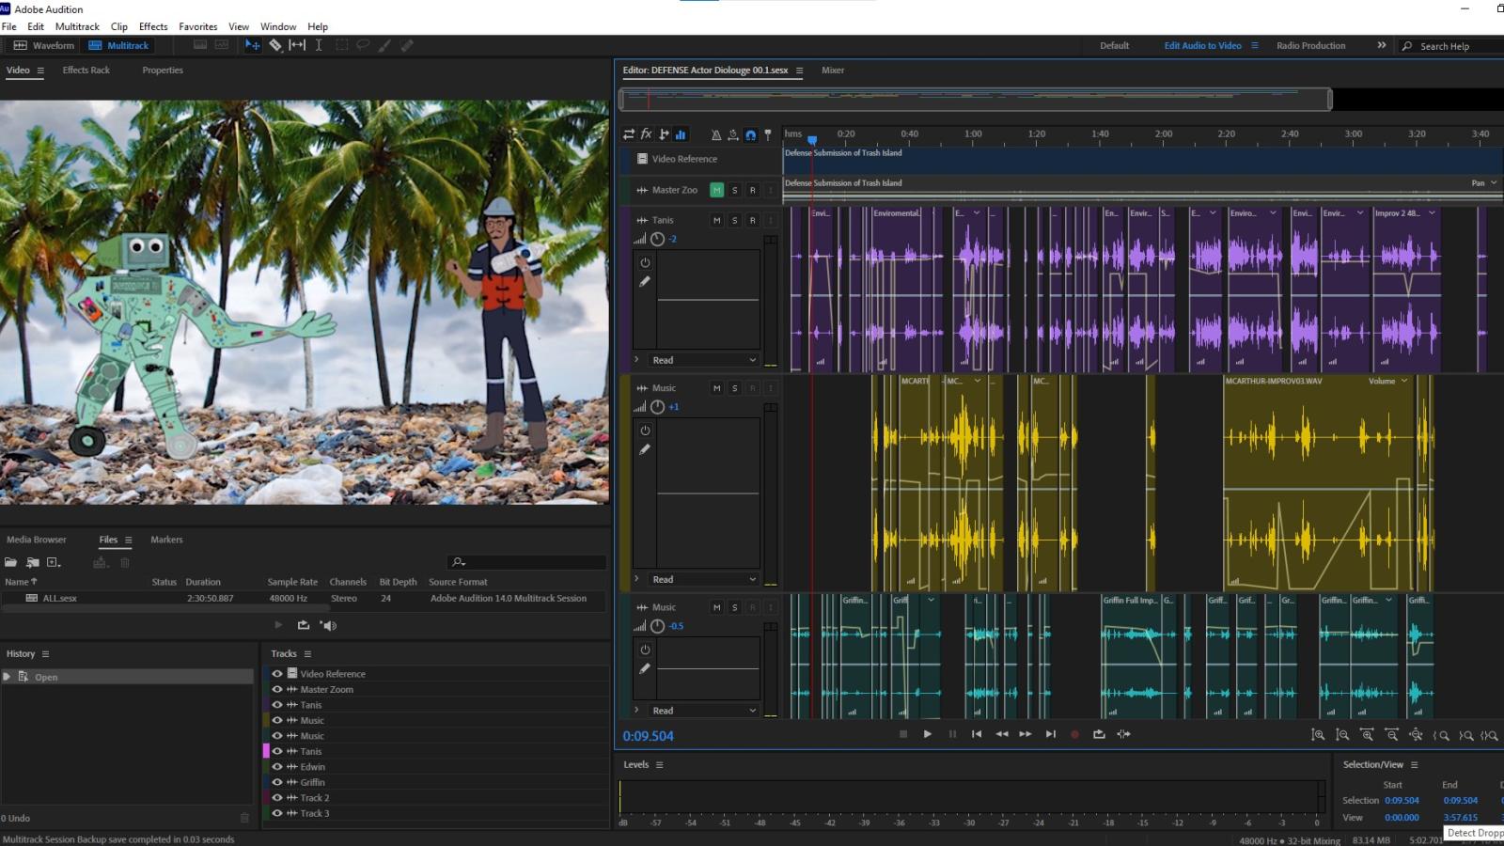Solo the Tanis track
1504x846 pixels.
click(x=735, y=220)
